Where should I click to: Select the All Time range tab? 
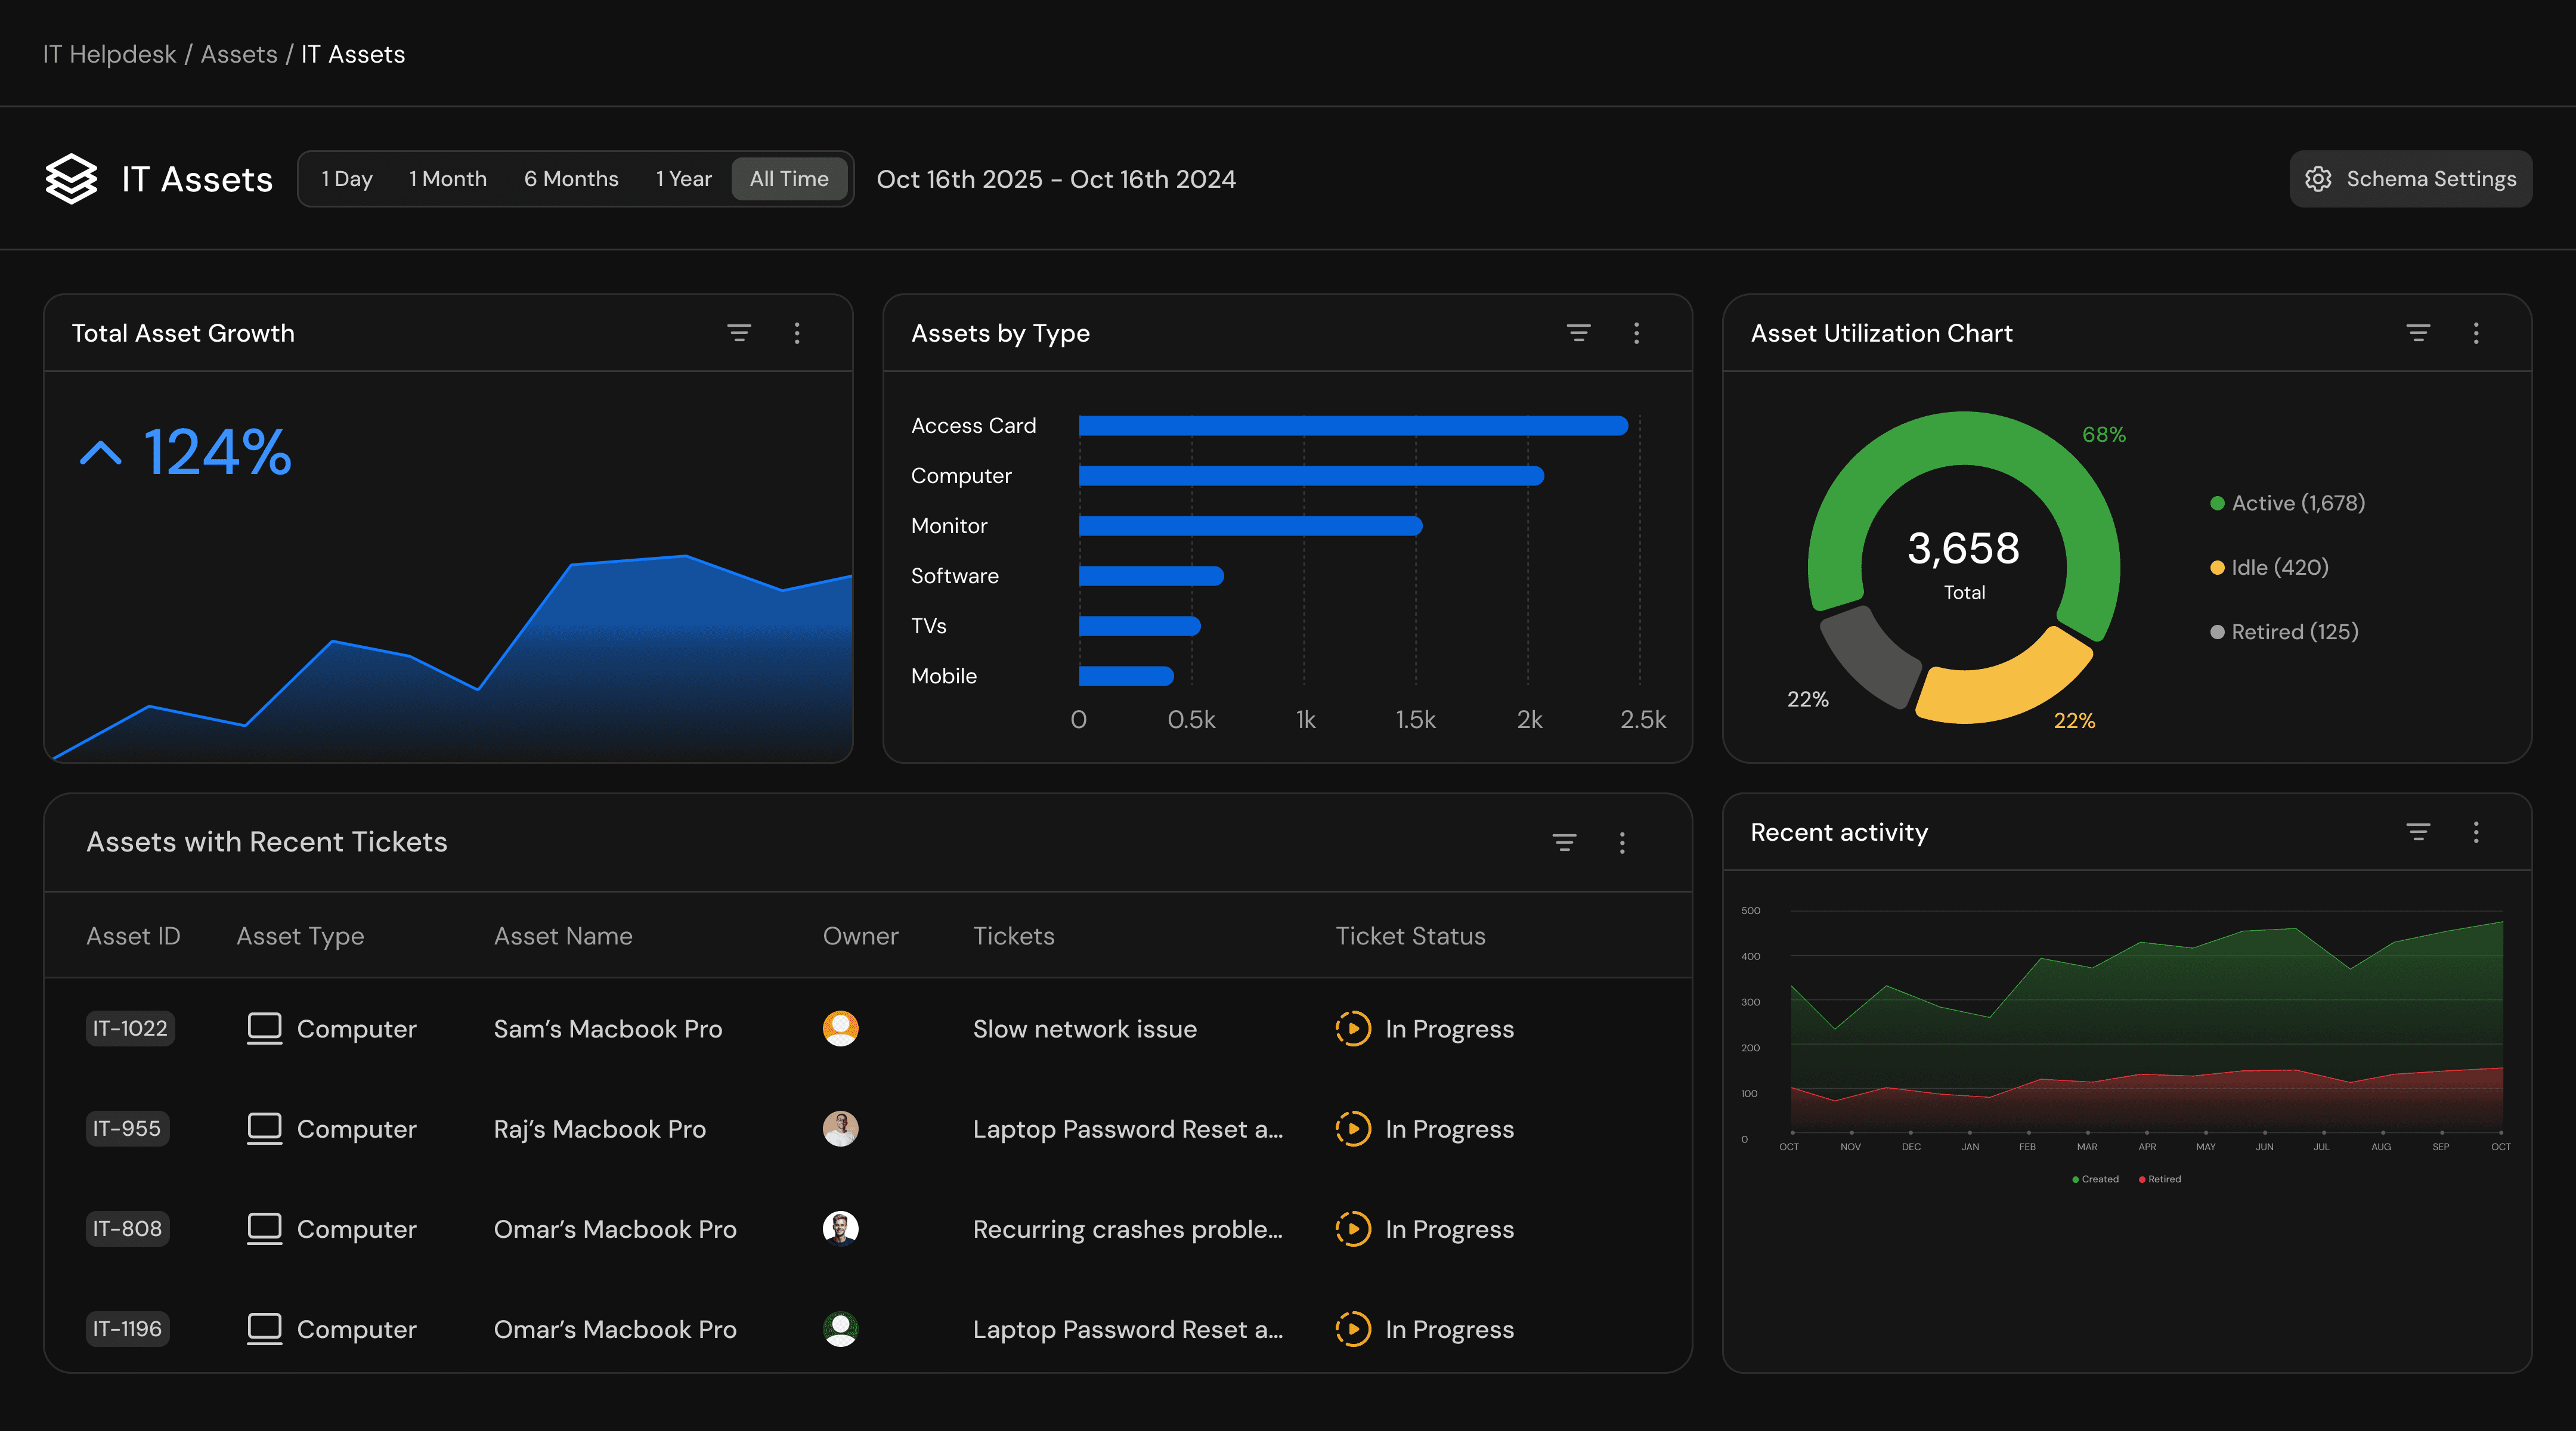coord(789,179)
